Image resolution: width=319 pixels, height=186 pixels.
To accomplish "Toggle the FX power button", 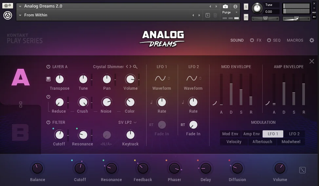I will pos(252,40).
